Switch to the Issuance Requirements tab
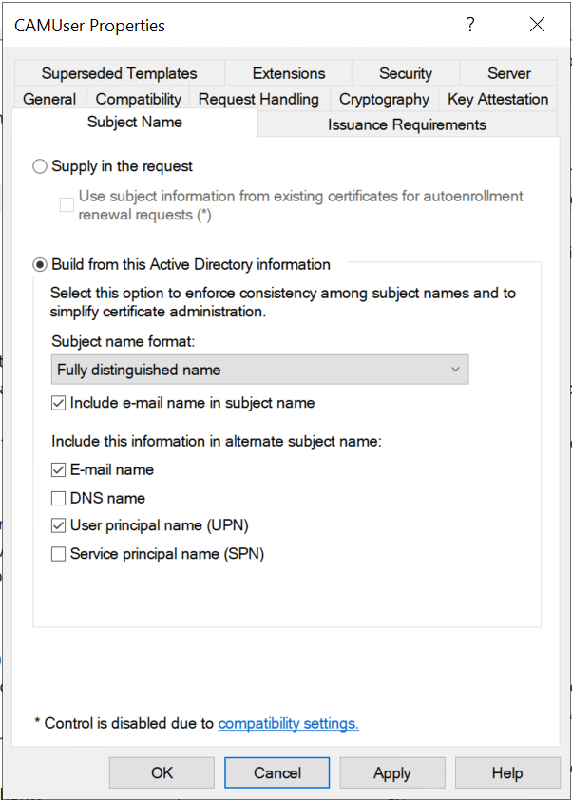This screenshot has width=572, height=800. click(x=407, y=124)
